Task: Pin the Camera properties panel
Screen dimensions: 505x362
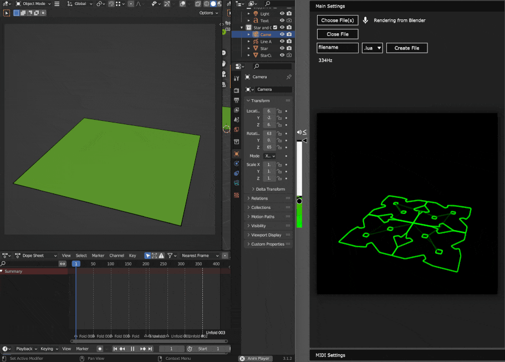Action: (288, 77)
